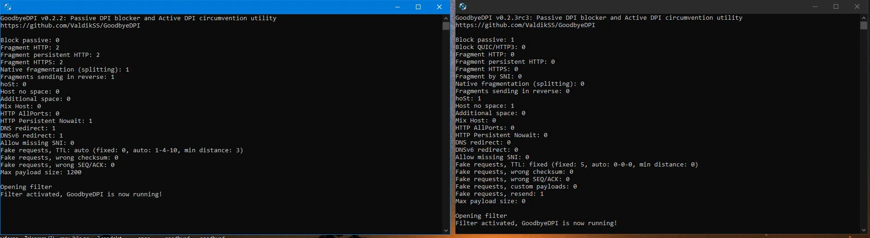
Task: Click 'Fragments sending in reverse: 0' in right console
Action: [513, 91]
